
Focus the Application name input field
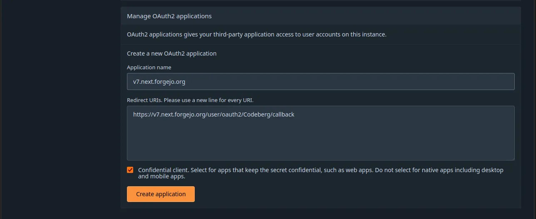320,82
